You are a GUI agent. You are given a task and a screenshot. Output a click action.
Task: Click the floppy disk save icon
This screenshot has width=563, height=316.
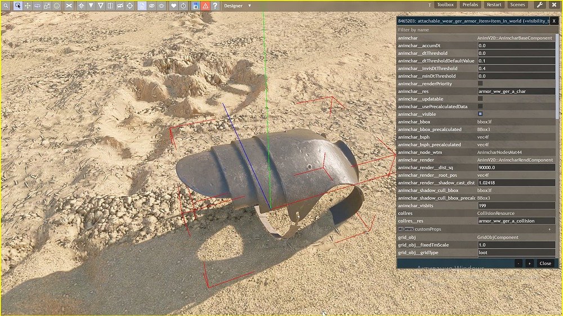pyautogui.click(x=195, y=6)
